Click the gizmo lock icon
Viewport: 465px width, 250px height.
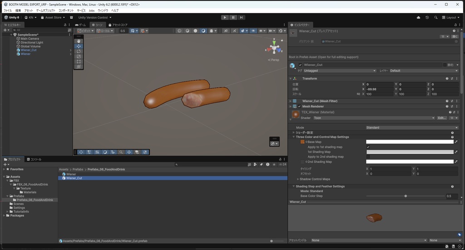click(282, 40)
